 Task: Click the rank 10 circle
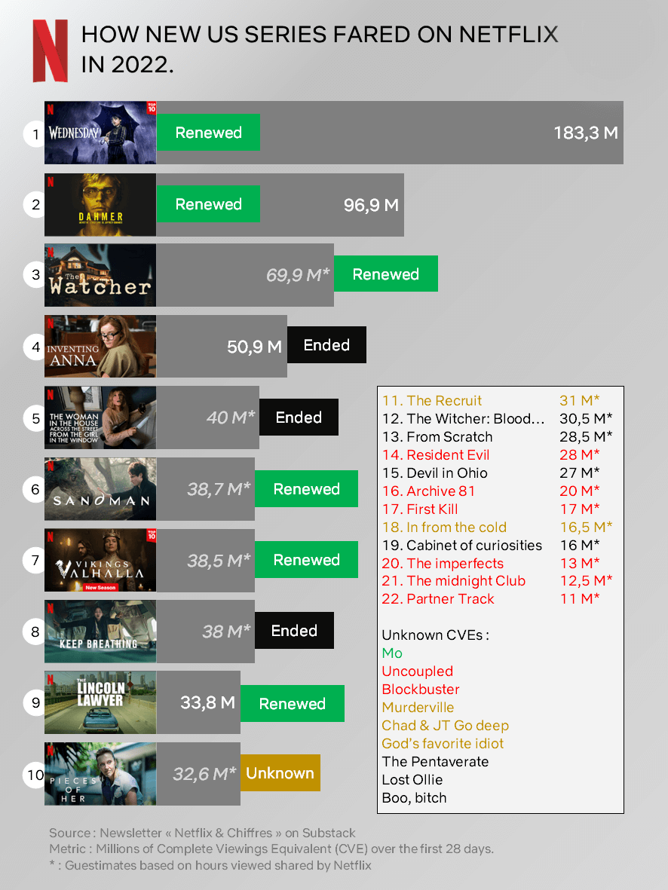click(x=35, y=775)
